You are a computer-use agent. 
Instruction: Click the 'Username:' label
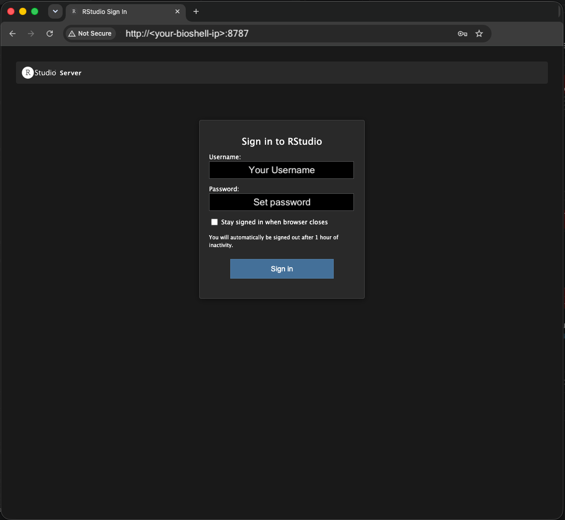pos(225,157)
